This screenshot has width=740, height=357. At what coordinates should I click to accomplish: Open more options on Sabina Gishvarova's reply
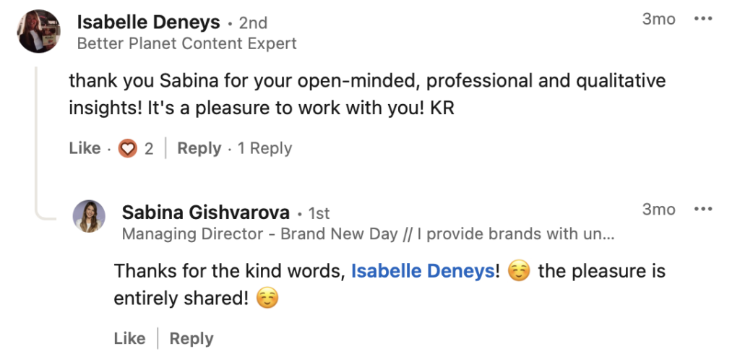coord(703,209)
